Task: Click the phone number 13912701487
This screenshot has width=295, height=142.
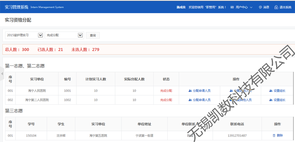Action: pos(237,135)
